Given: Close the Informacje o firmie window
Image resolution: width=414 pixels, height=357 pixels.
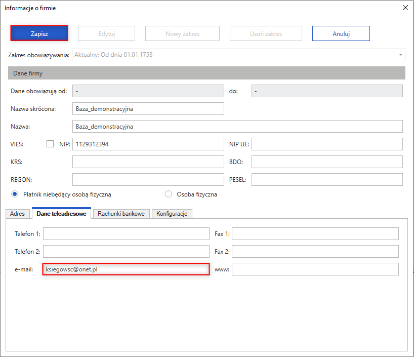Looking at the screenshot, I should [405, 8].
